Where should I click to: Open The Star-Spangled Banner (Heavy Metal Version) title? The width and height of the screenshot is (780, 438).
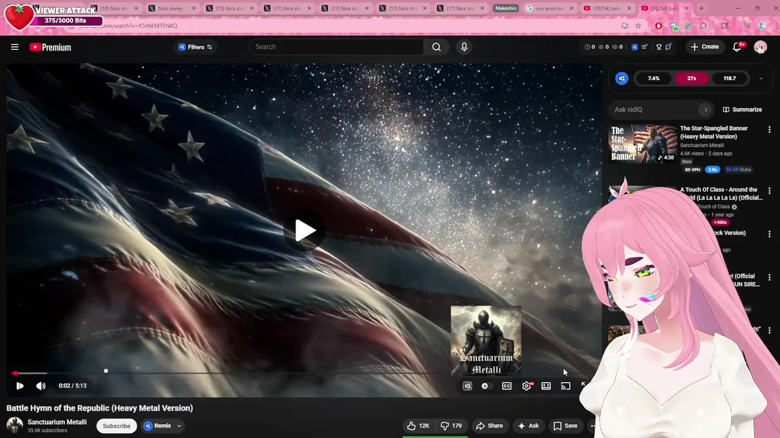[714, 133]
